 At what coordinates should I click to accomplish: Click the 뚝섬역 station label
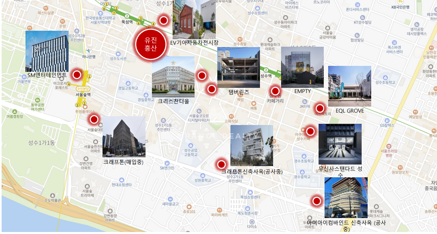[x=127, y=22]
